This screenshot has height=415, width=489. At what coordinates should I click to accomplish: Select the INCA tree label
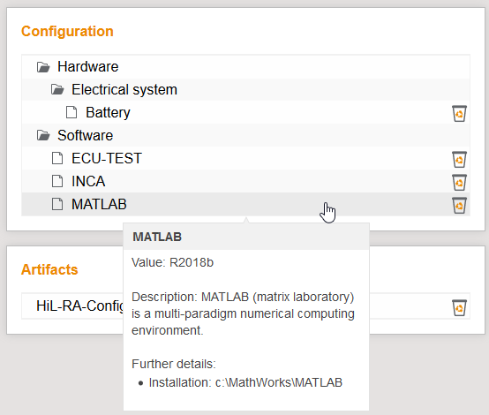pos(88,181)
